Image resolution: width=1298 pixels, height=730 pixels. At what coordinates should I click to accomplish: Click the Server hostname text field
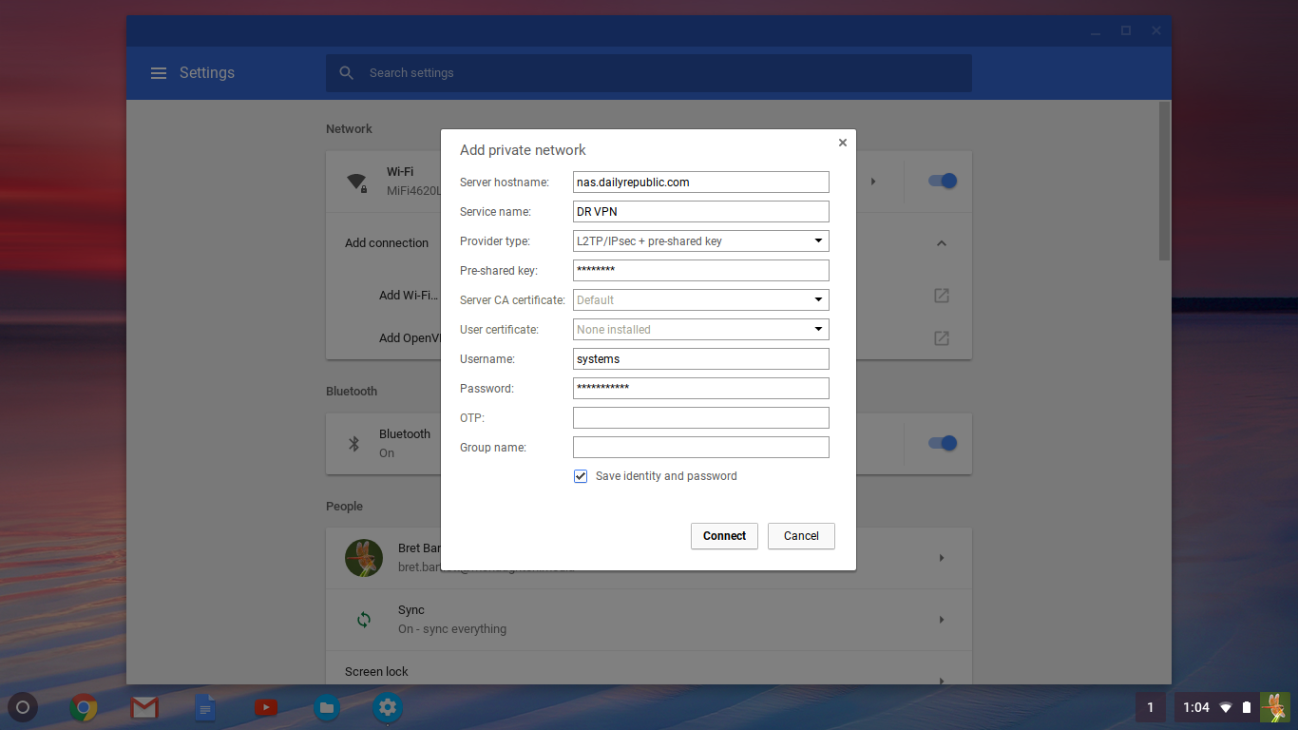click(700, 182)
